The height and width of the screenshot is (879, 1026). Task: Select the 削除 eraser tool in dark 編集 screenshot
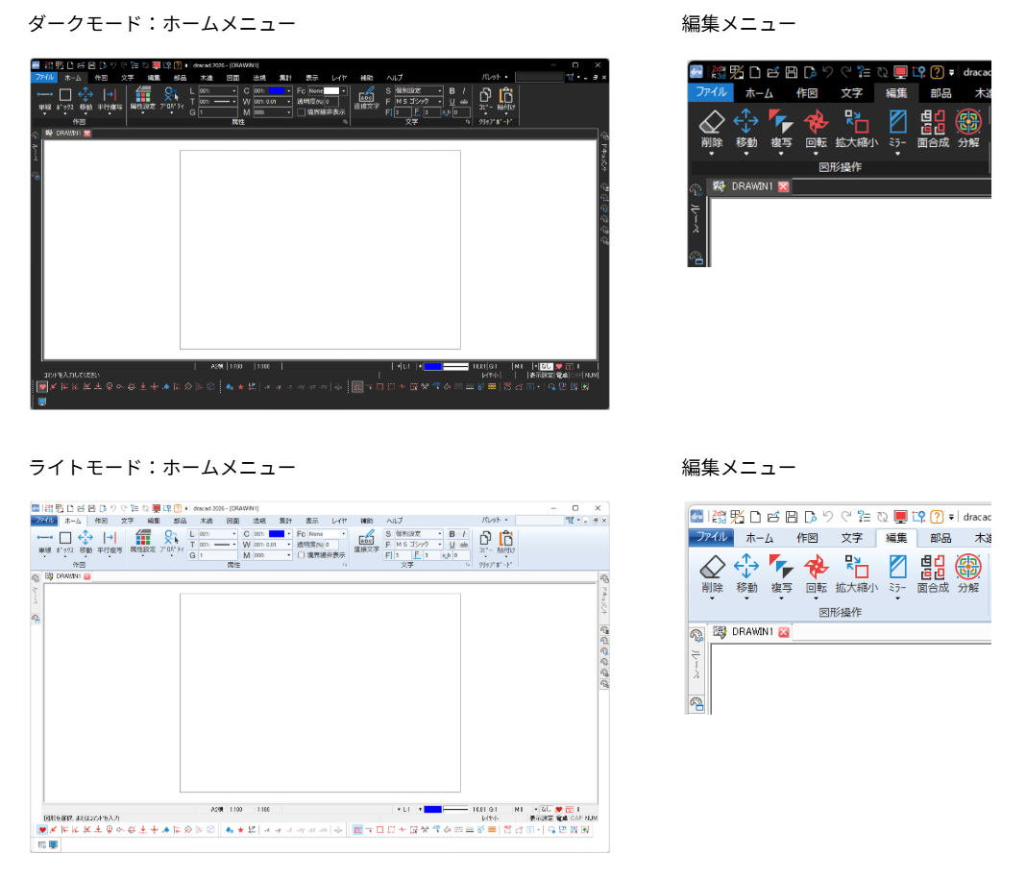[711, 129]
